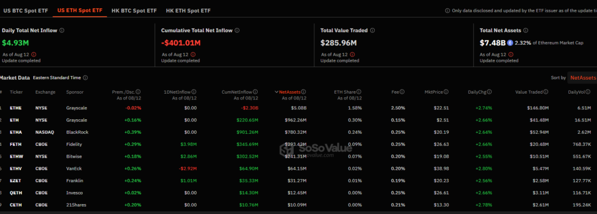Click info icon next to Eastern Standard Time
The height and width of the screenshot is (214, 597).
pyautogui.click(x=85, y=78)
